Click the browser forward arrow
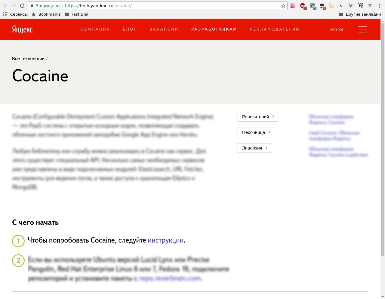The image size is (385, 299). (x=14, y=6)
